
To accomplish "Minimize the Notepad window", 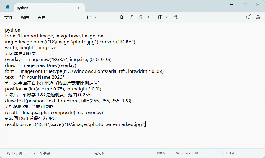I will (x=231, y=4).
